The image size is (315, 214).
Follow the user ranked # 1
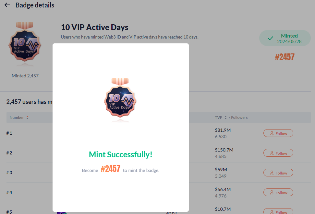coord(278,133)
